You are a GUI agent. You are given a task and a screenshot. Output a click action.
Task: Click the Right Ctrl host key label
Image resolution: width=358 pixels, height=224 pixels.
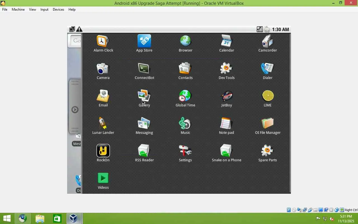click(x=351, y=210)
